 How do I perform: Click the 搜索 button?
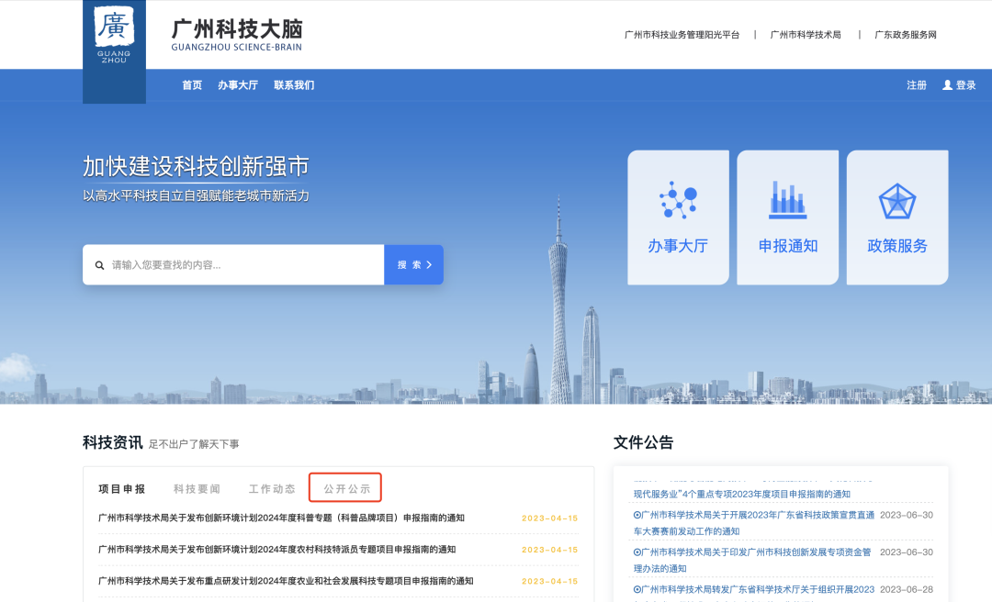pos(413,265)
